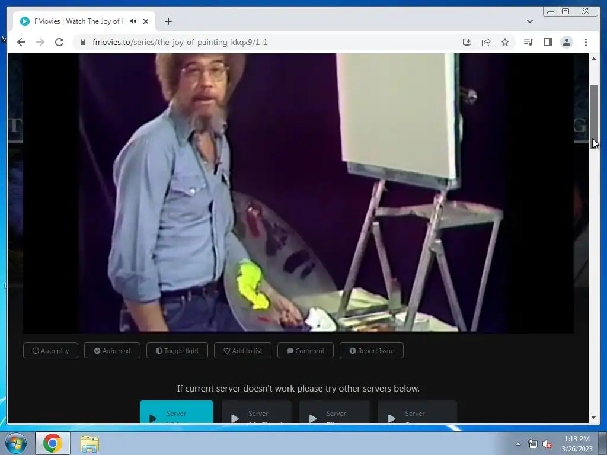Go back to the previous page
607x455 pixels.
[21, 42]
